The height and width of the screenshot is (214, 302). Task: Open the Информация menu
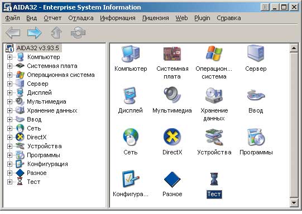[118, 18]
